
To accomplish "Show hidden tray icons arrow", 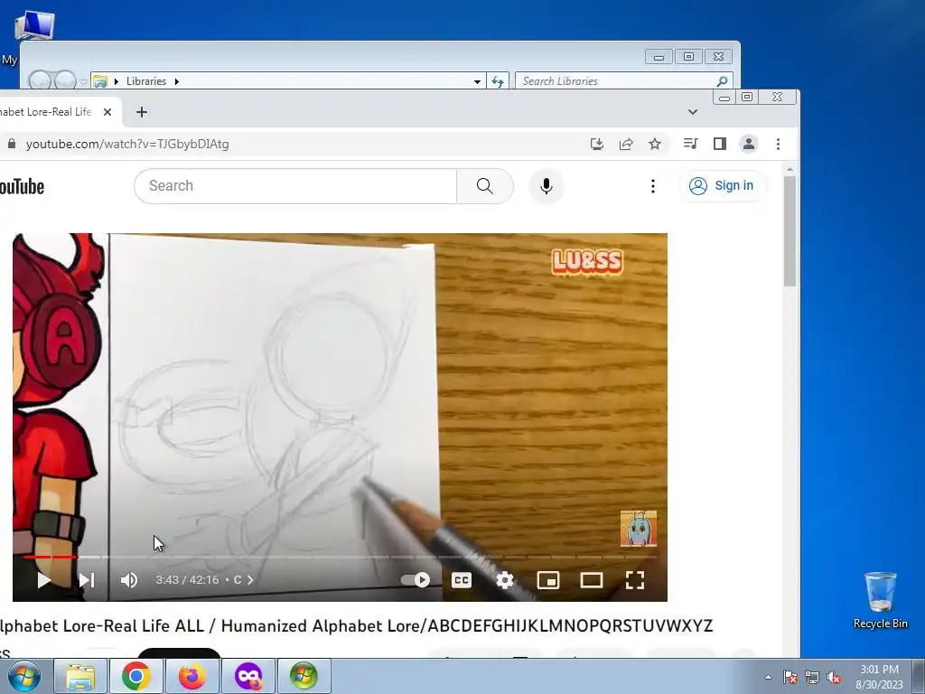I will click(768, 677).
